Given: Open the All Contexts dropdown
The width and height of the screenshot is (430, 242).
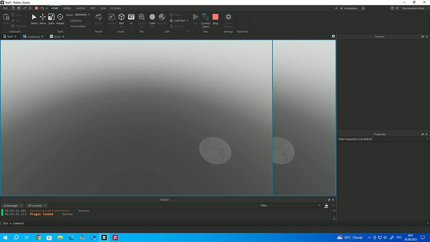Looking at the screenshot, I should point(37,205).
